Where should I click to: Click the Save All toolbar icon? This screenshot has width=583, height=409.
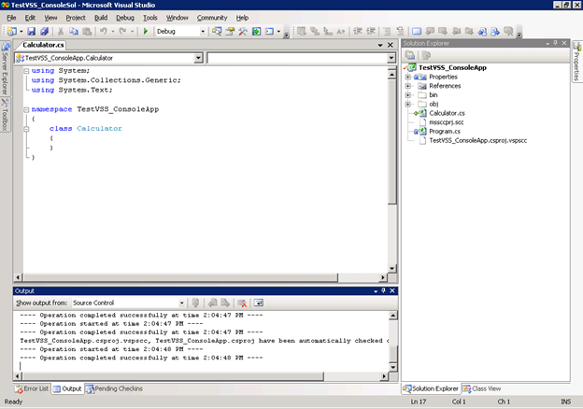click(44, 32)
